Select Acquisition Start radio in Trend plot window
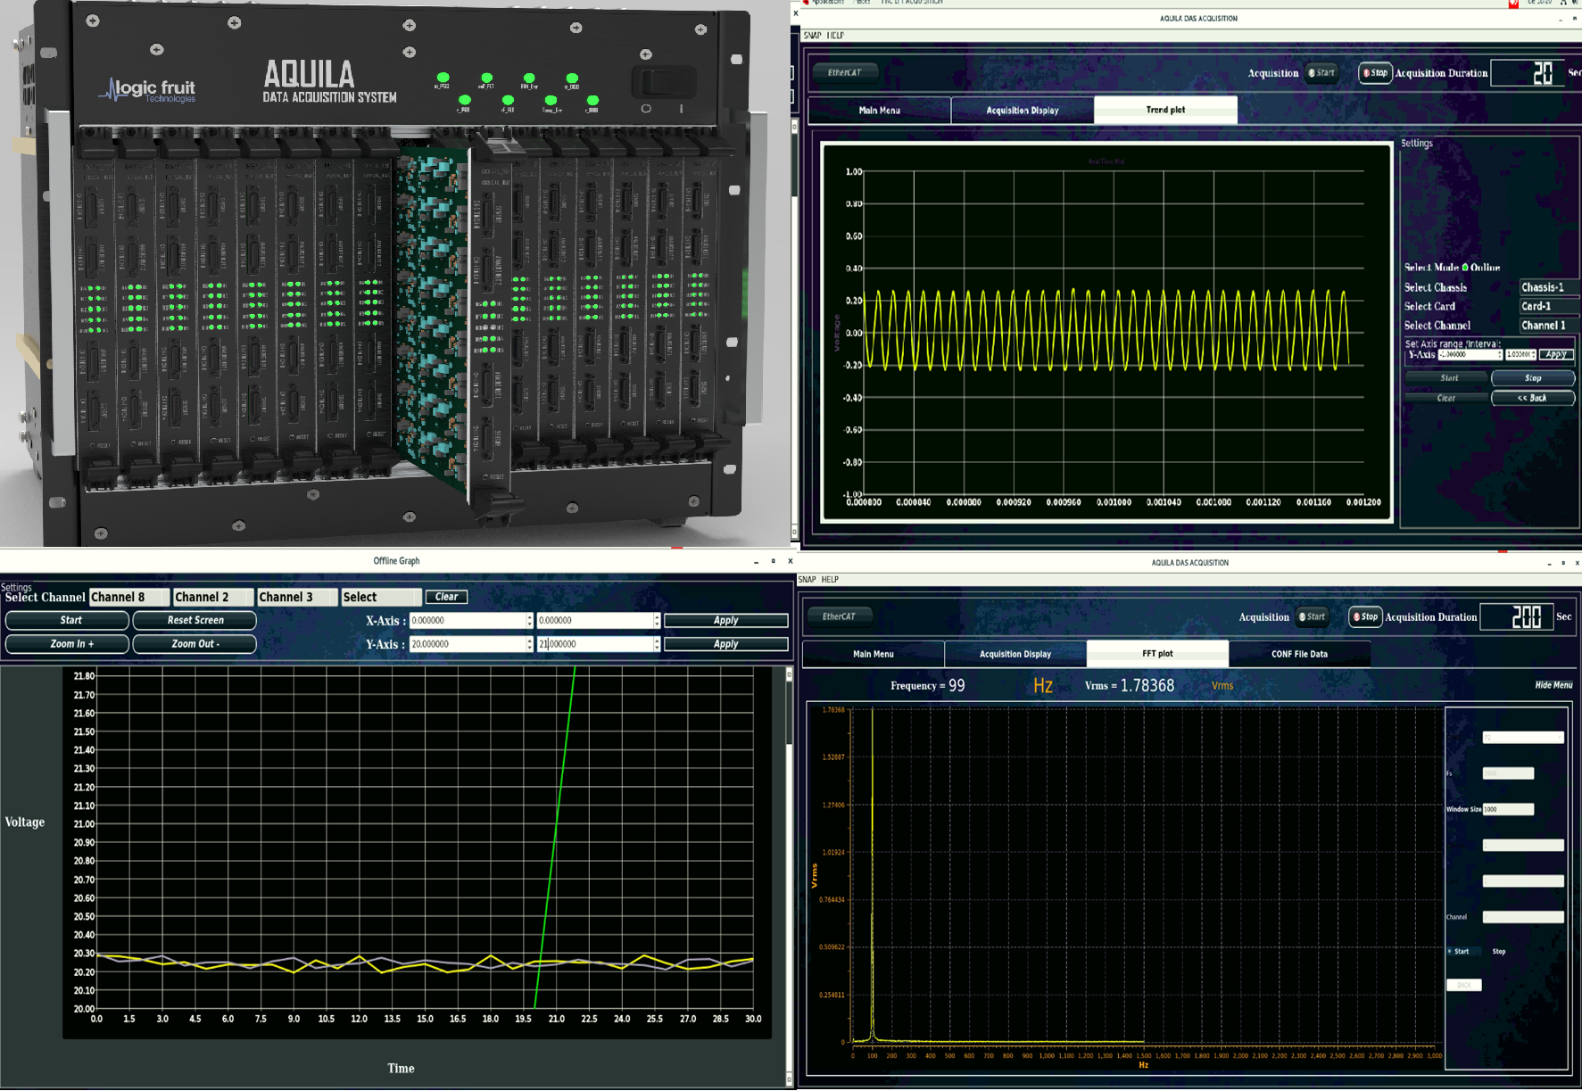 coord(1322,73)
